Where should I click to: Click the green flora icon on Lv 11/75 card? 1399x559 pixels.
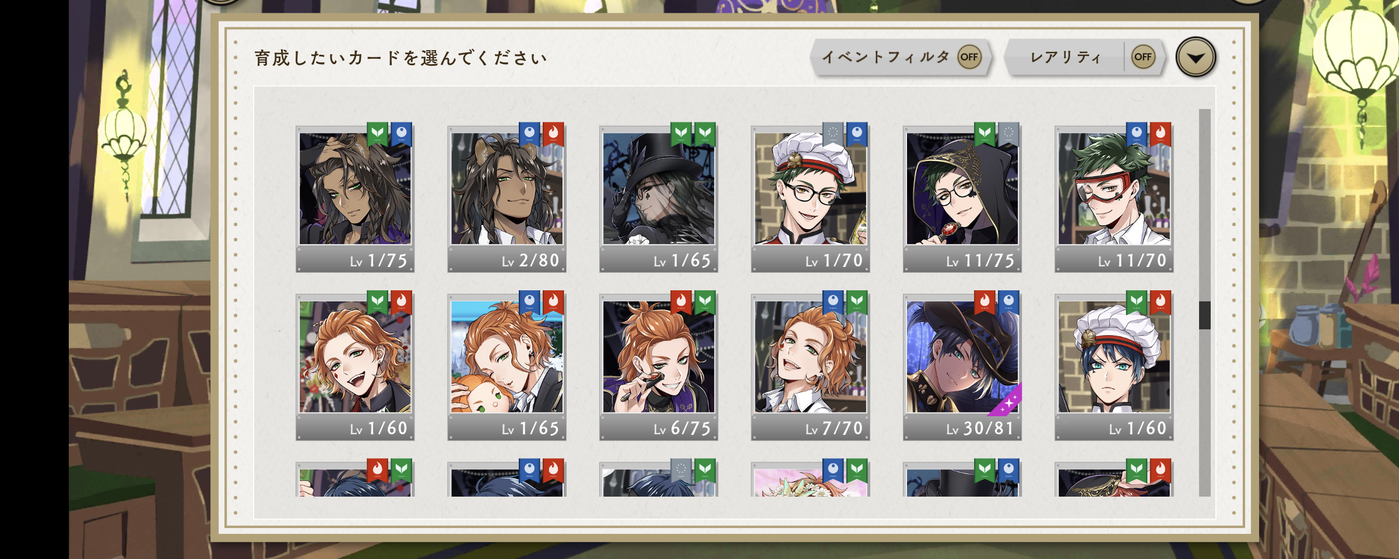tap(985, 134)
